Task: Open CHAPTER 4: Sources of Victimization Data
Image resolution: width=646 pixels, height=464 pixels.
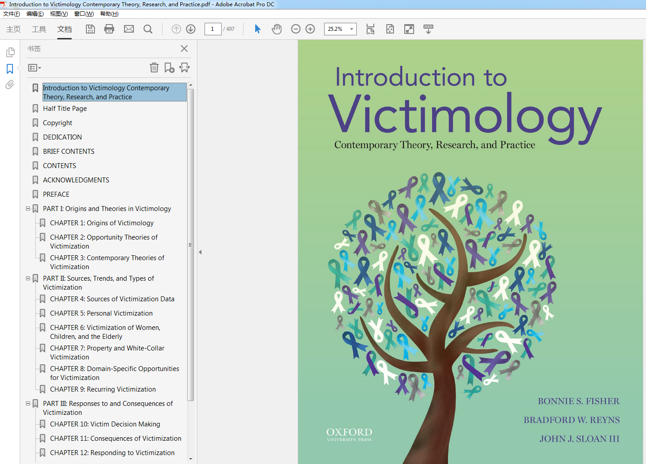Action: pos(112,299)
